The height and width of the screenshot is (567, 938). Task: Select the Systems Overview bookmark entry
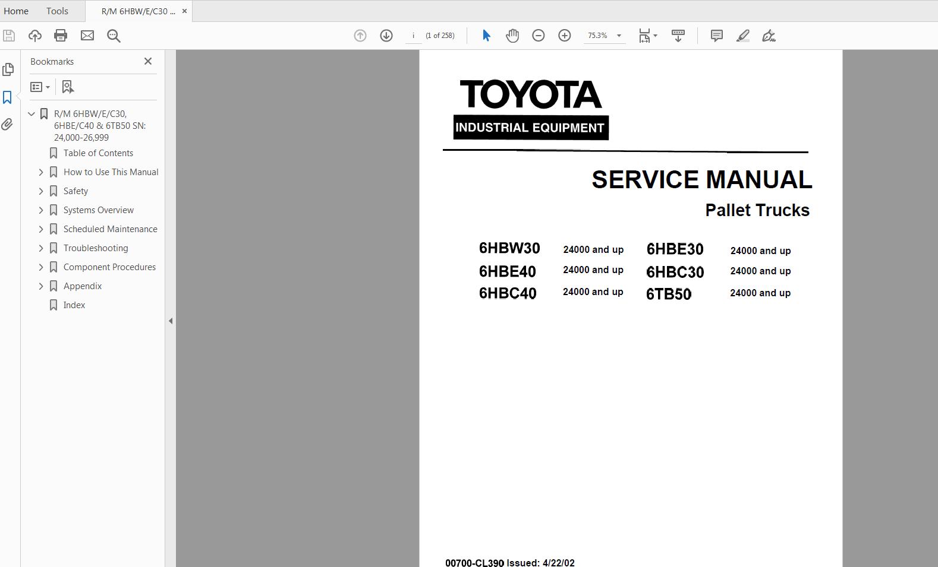(x=99, y=210)
